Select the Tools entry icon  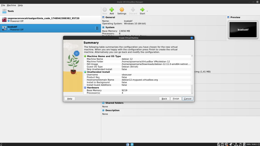[x=4, y=11]
